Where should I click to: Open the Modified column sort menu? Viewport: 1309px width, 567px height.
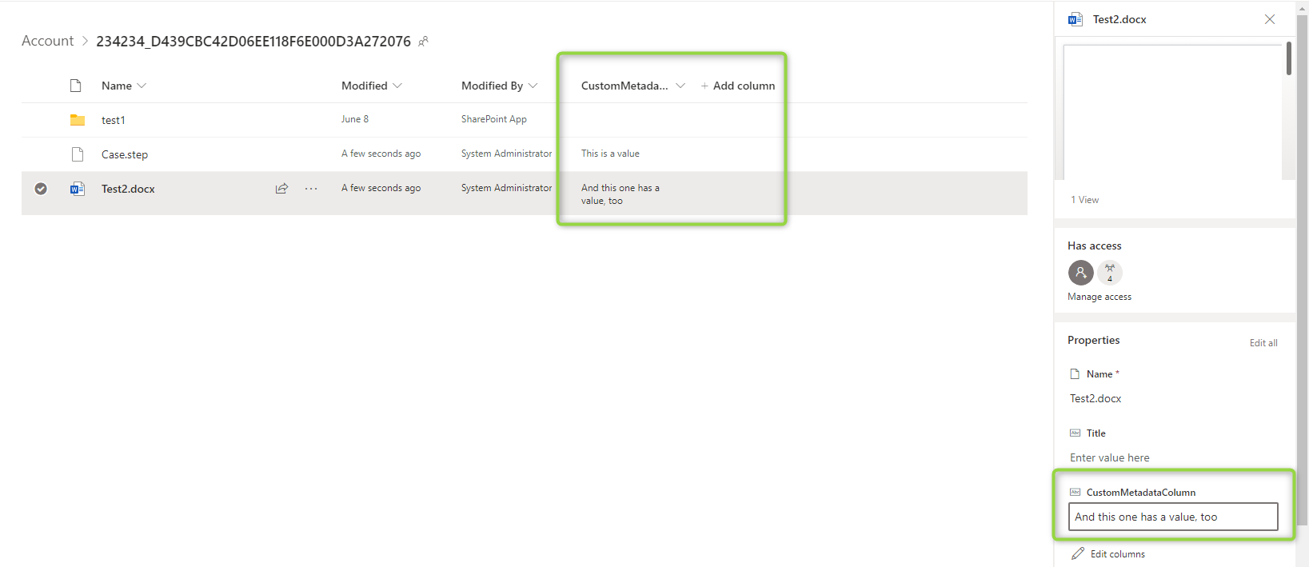(x=397, y=86)
